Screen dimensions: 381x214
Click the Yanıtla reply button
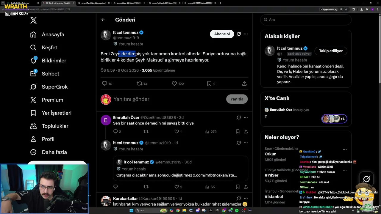(237, 99)
